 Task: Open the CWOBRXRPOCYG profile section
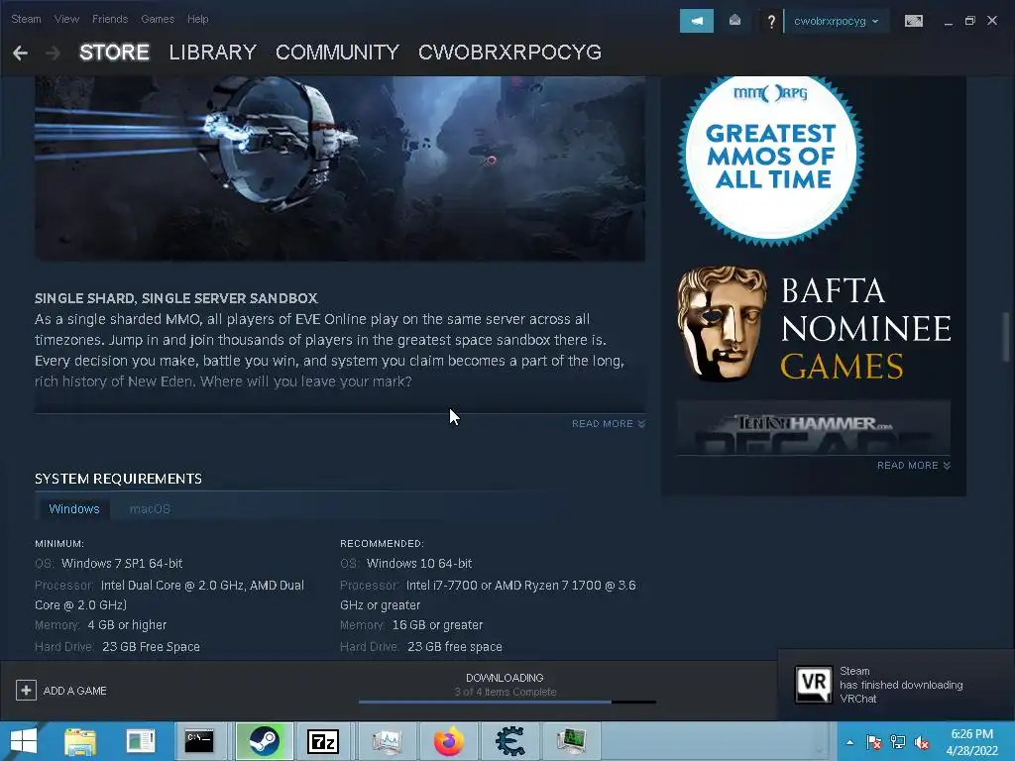[510, 53]
